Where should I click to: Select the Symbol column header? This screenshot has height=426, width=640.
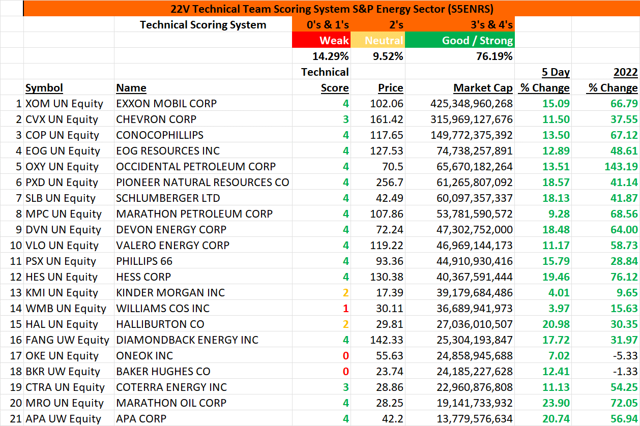(x=44, y=87)
